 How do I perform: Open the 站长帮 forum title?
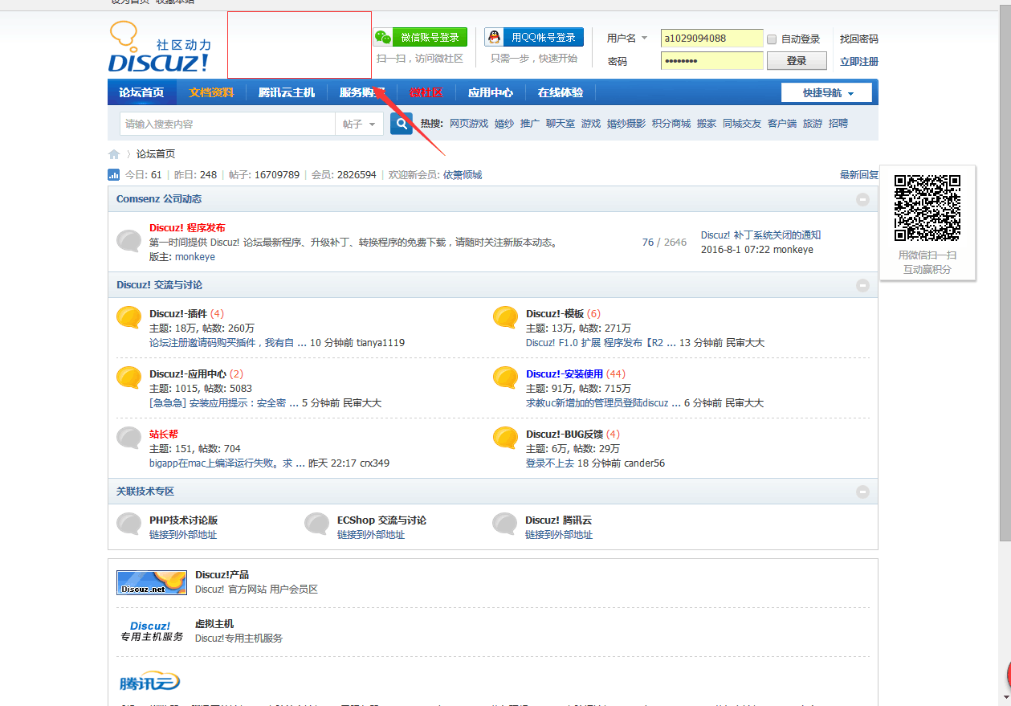[164, 435]
